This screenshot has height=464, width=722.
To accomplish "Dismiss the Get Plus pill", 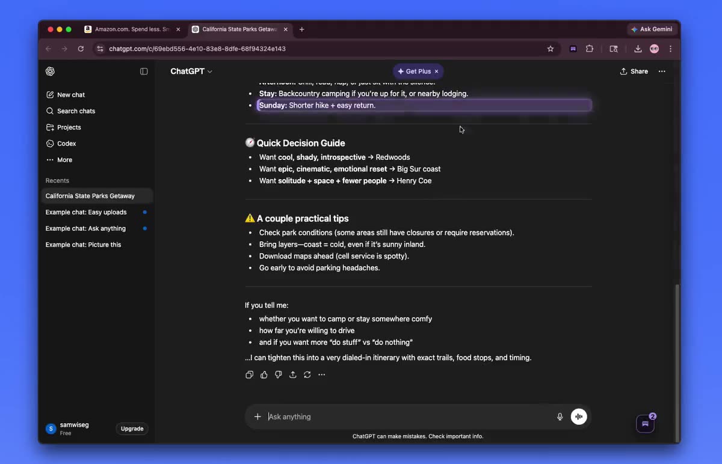I will (437, 72).
